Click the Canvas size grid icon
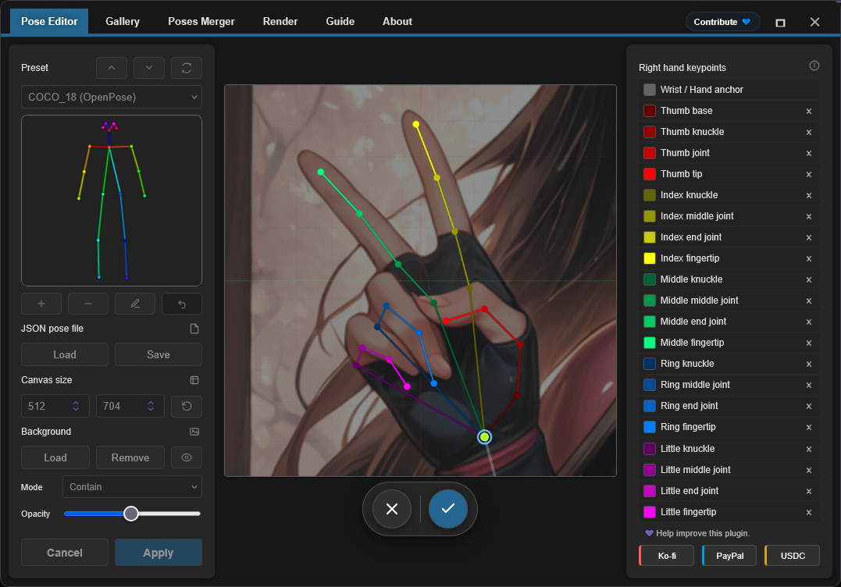 (194, 380)
